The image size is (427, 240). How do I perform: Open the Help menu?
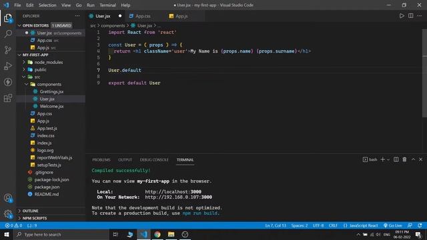(x=125, y=5)
